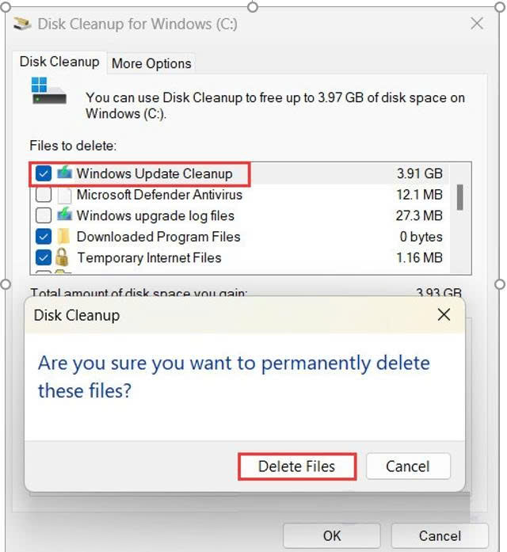The height and width of the screenshot is (552, 507).
Task: Click OK in the main window
Action: tap(332, 535)
